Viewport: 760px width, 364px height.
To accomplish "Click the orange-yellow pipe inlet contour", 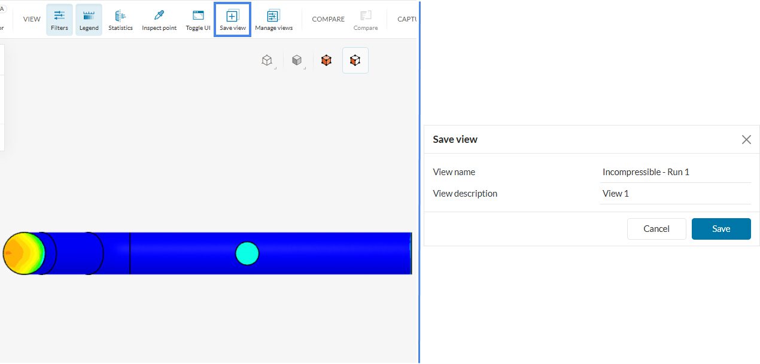I will point(24,253).
